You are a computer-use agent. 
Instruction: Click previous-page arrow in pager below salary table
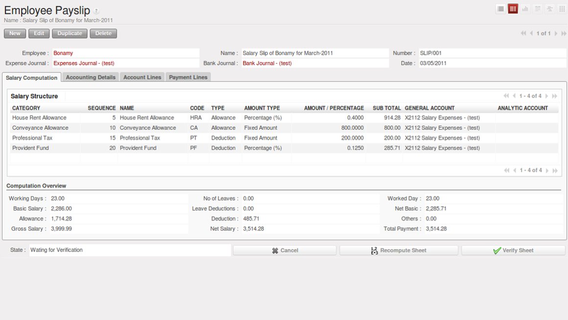click(x=515, y=171)
